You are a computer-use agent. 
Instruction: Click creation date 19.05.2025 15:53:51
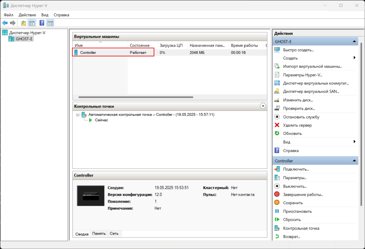point(172,188)
